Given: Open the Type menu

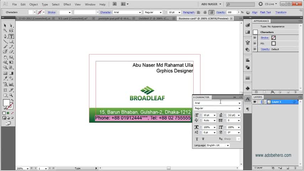Looking at the screenshot, I should click(44, 4).
